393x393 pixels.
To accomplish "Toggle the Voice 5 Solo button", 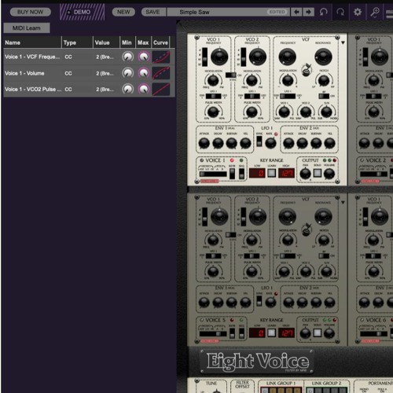I will point(318,332).
